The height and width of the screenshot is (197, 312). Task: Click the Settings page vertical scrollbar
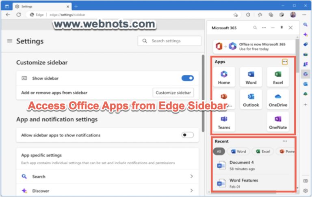[x=203, y=93]
